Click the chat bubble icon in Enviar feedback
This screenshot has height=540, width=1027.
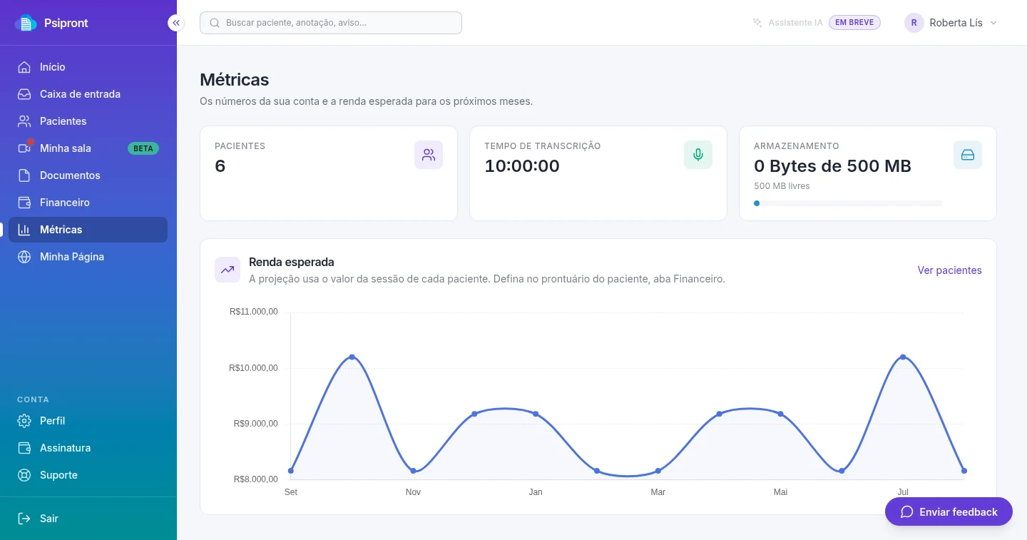click(x=907, y=512)
